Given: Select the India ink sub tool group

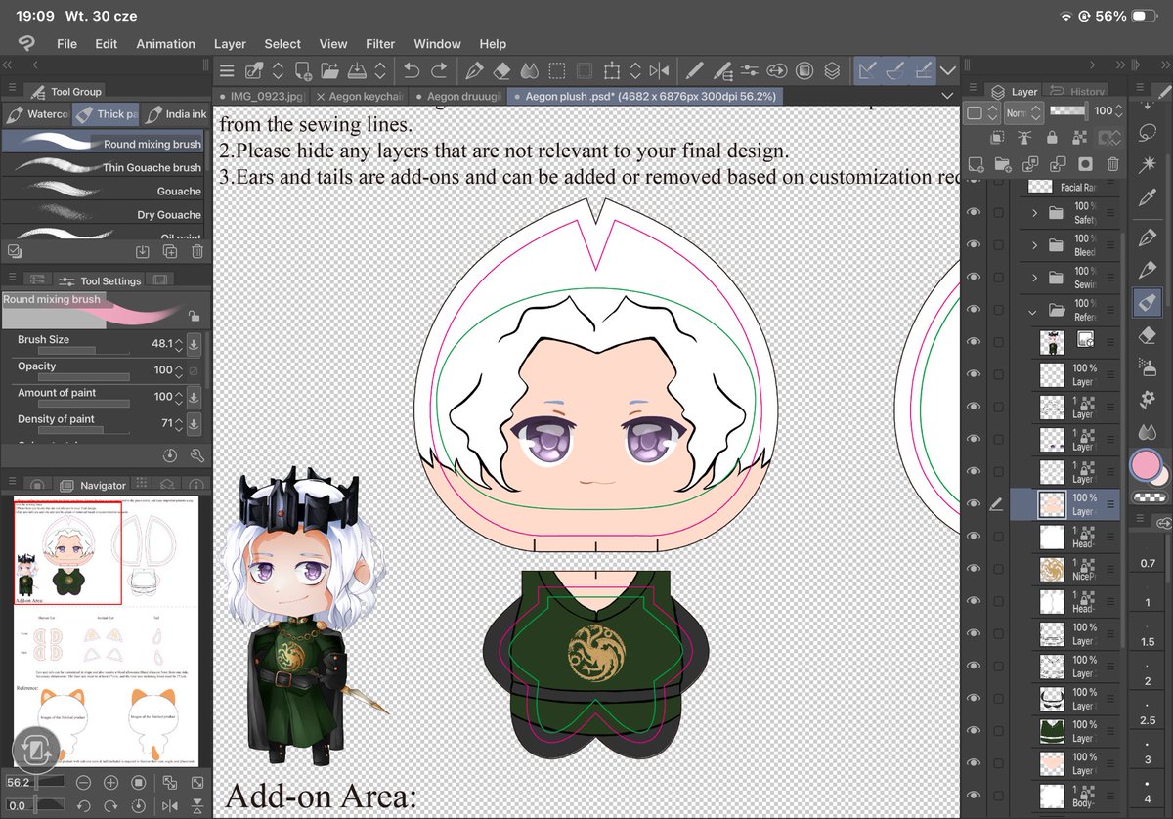Looking at the screenshot, I should pos(176,114).
